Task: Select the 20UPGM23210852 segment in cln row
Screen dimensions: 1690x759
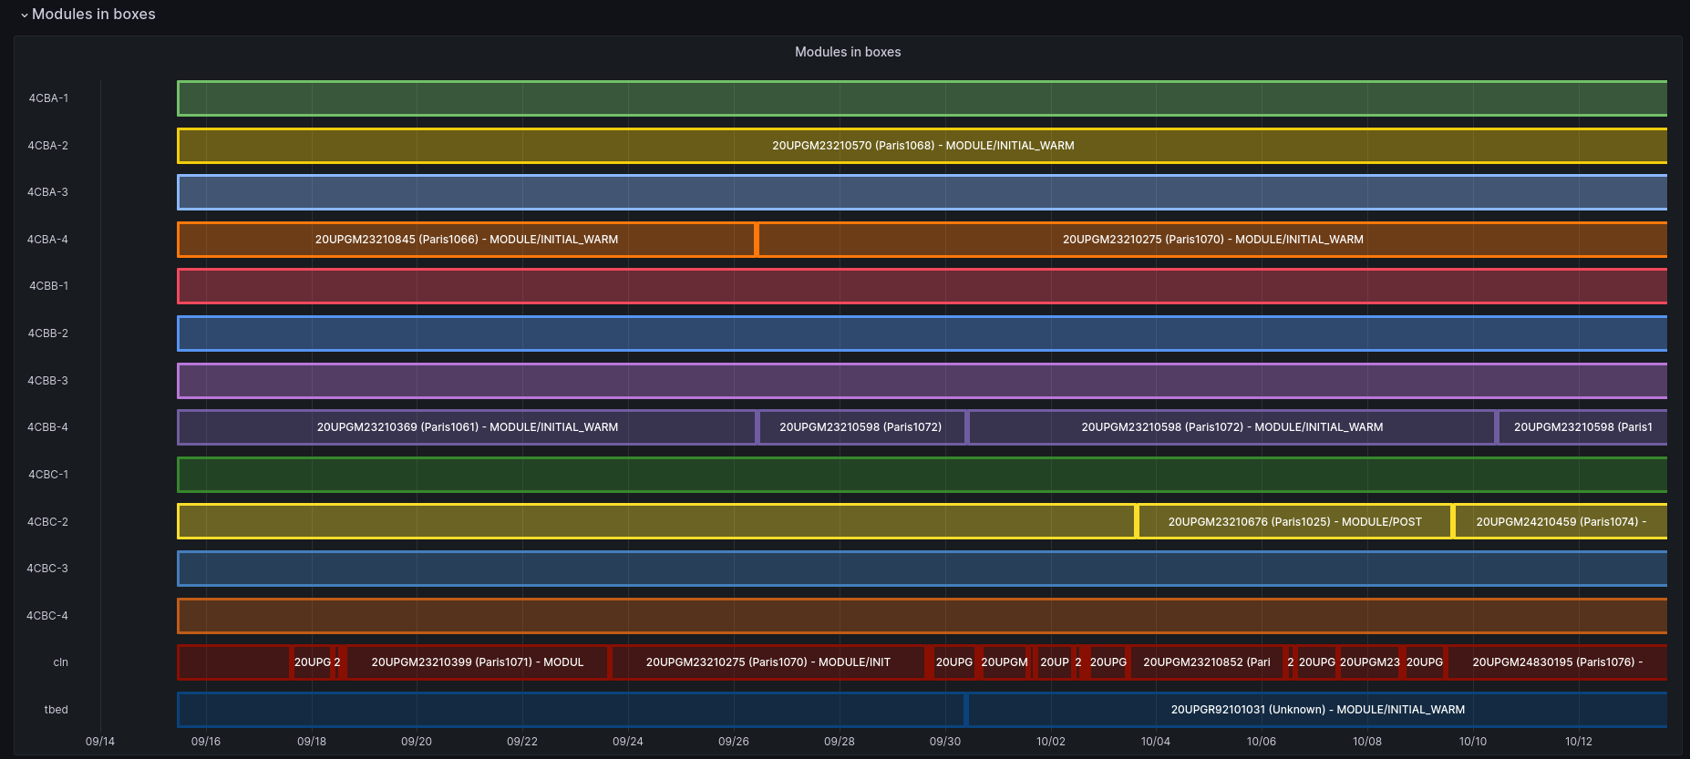Action: (1207, 662)
